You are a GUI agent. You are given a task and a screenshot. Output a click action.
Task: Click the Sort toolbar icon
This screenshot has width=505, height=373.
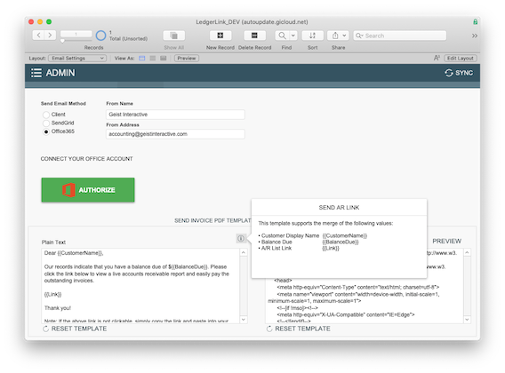click(312, 36)
